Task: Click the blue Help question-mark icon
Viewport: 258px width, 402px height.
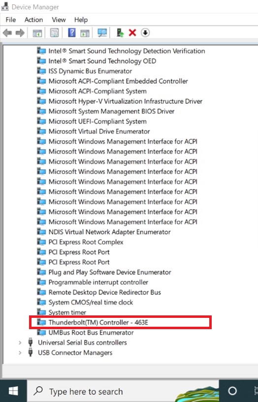Action: click(x=72, y=33)
